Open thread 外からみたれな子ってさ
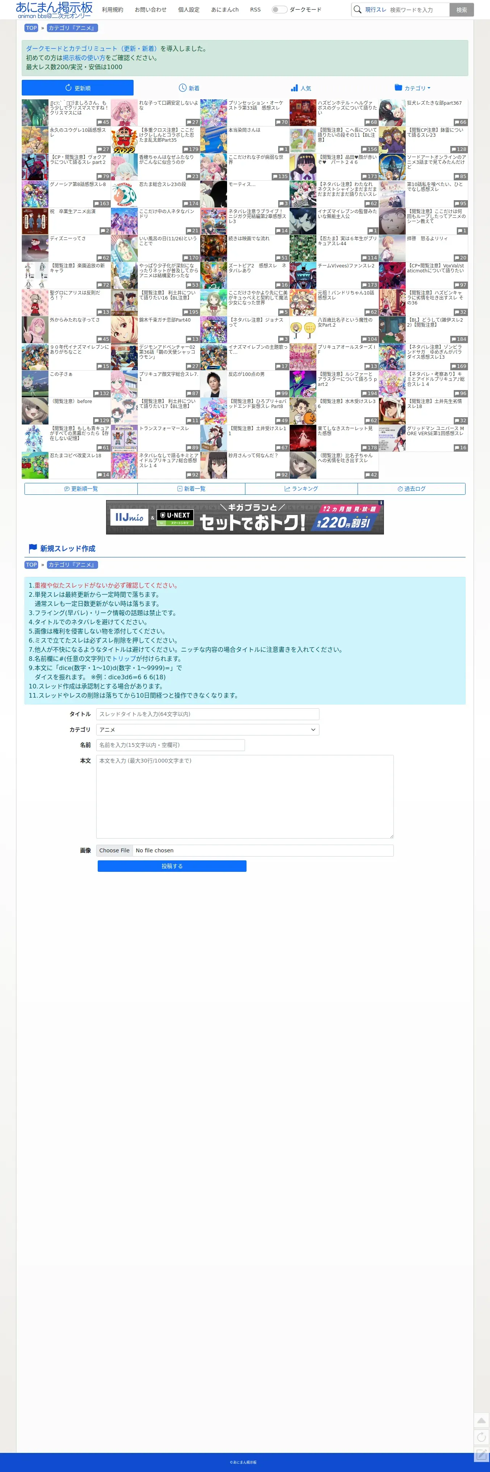The image size is (490, 1472). pos(74,320)
